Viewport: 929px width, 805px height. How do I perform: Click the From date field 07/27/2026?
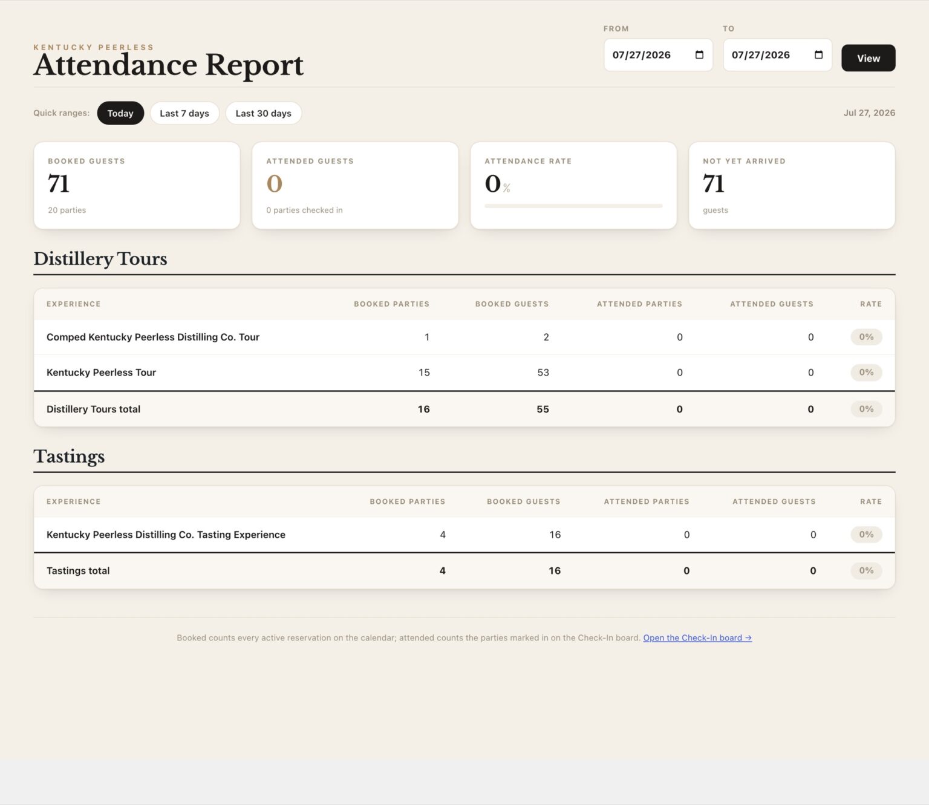click(658, 55)
